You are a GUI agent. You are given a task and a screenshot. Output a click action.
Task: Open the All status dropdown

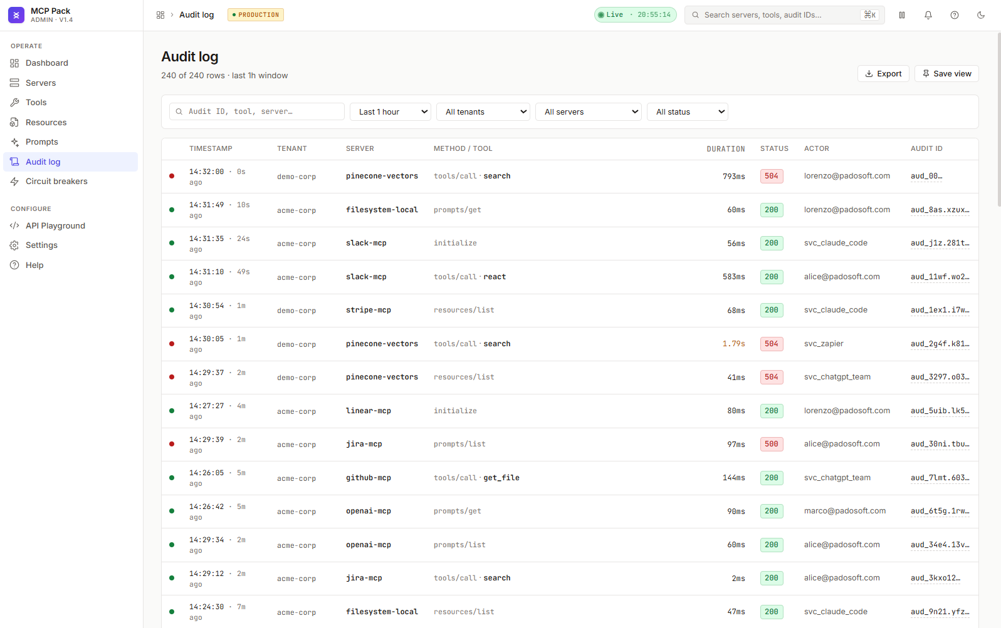pos(688,111)
